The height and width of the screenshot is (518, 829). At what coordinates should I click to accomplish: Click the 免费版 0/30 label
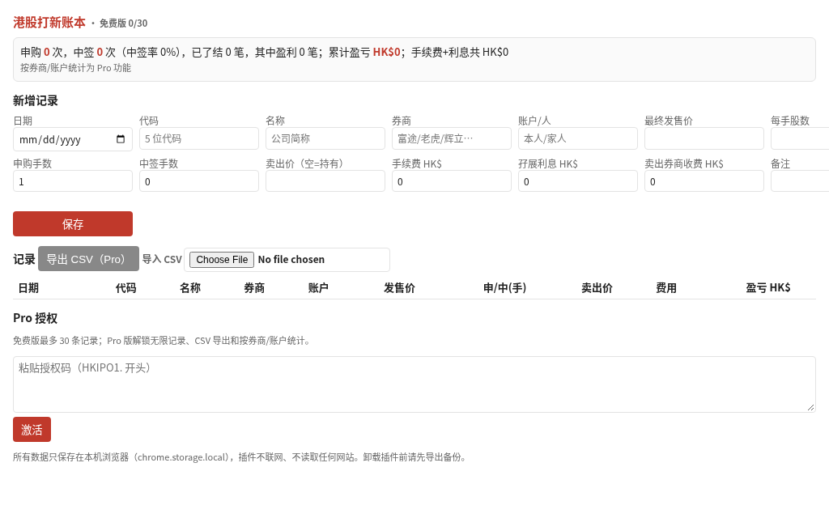[x=123, y=23]
